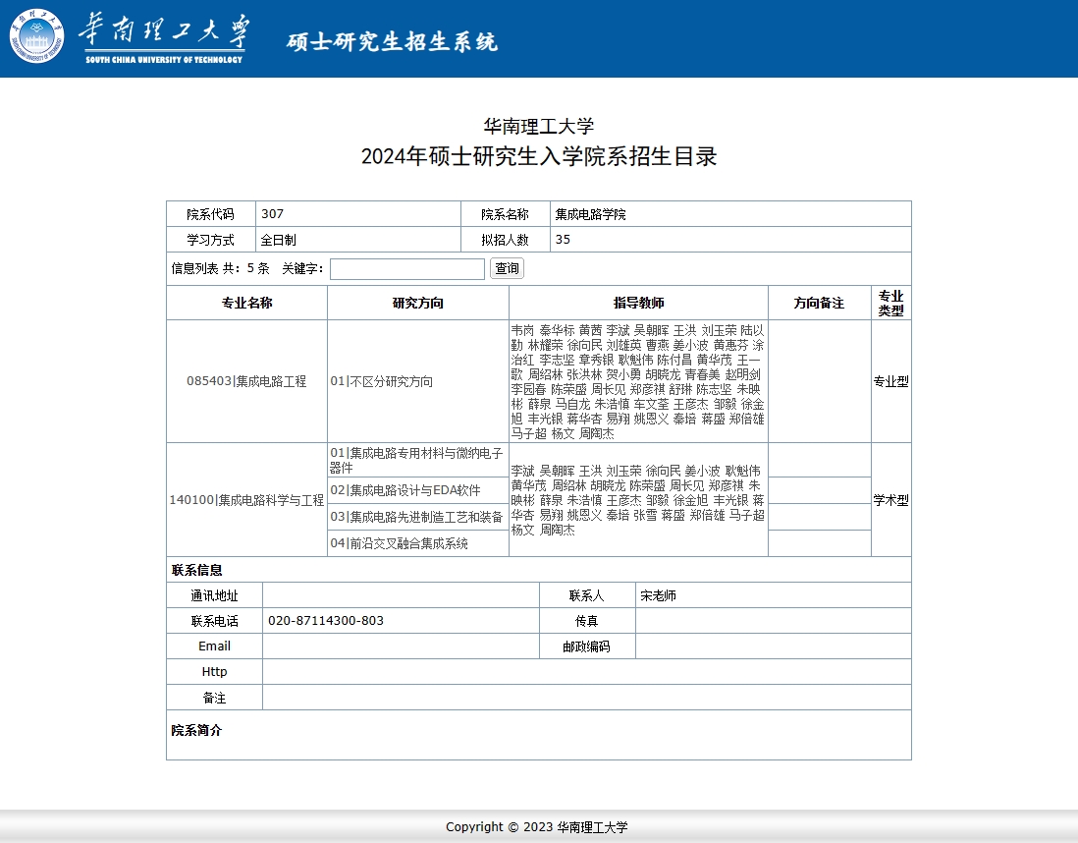The width and height of the screenshot is (1078, 843).
Task: Click the 硕士研究生招生系统 banner title
Action: click(392, 41)
